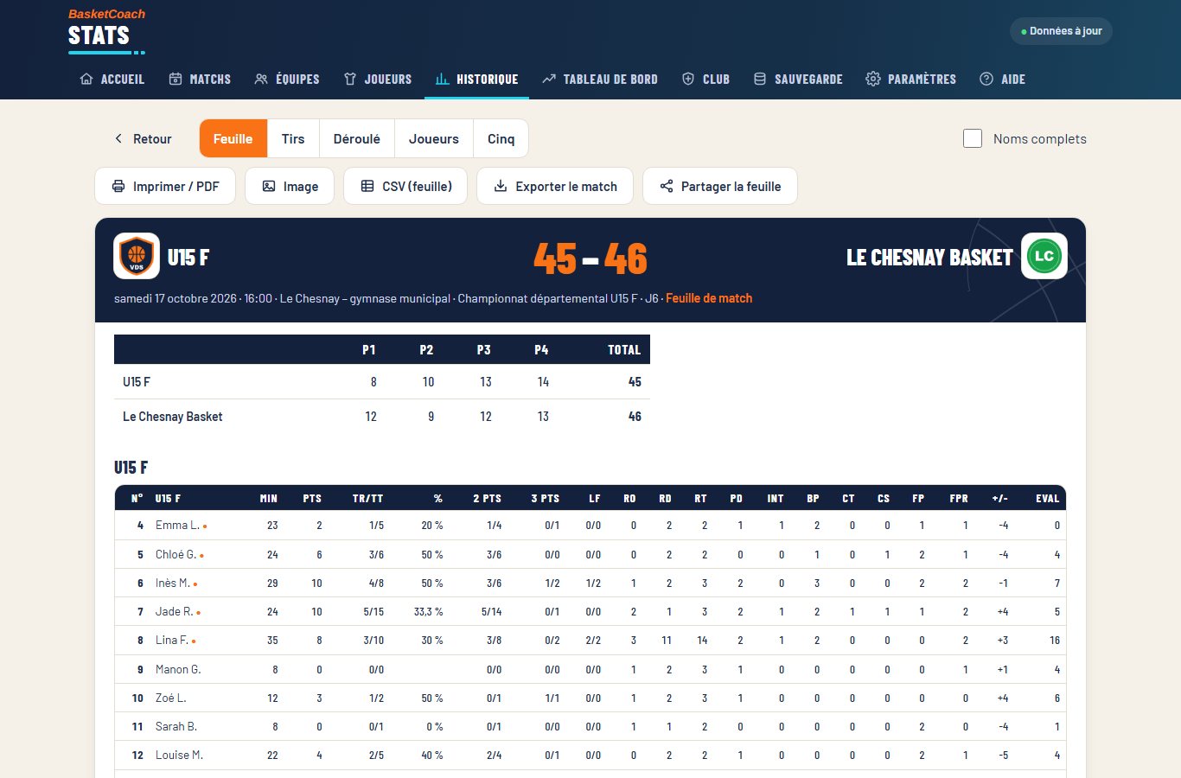Click the picture icon in Image button
The height and width of the screenshot is (778, 1181).
(x=269, y=186)
